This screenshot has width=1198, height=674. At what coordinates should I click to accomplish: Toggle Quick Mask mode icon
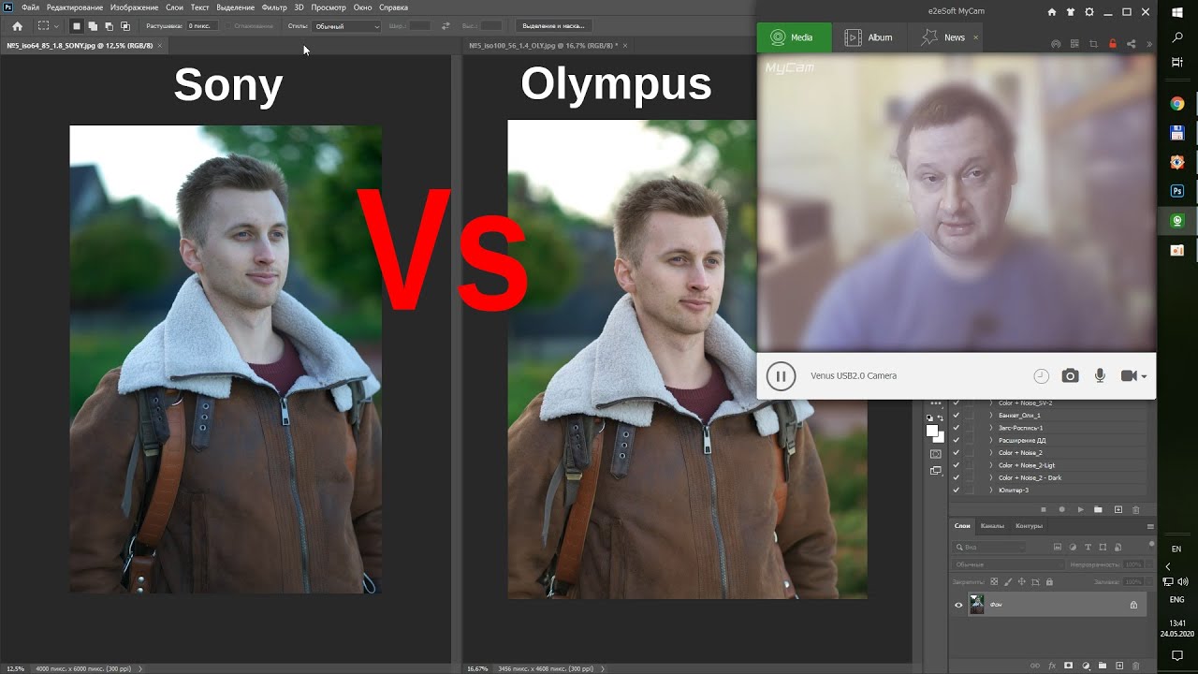(x=935, y=453)
